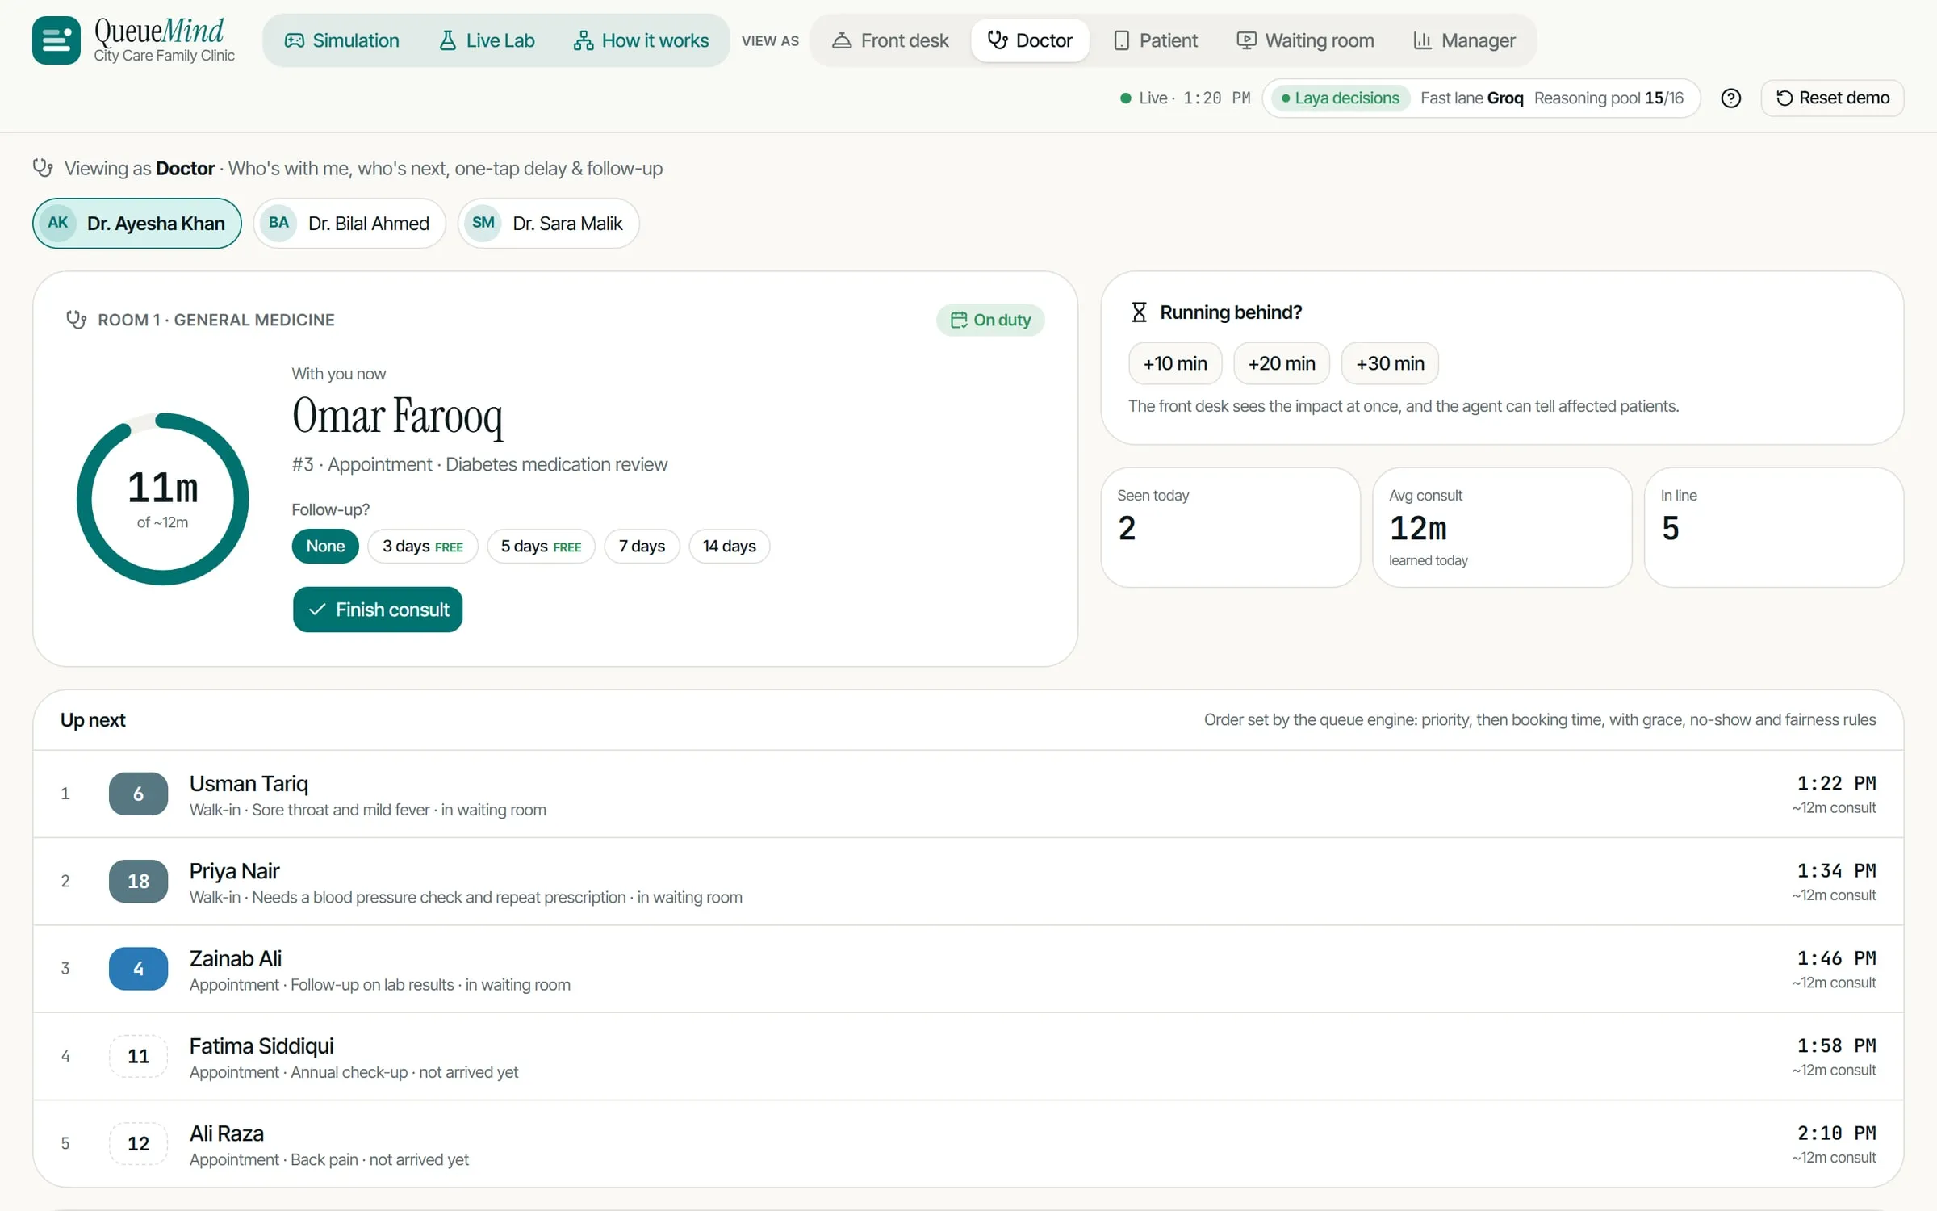
Task: Click the QueueMind logo icon
Action: [x=56, y=40]
